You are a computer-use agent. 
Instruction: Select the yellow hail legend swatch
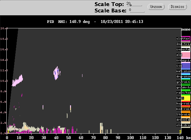click(186, 98)
